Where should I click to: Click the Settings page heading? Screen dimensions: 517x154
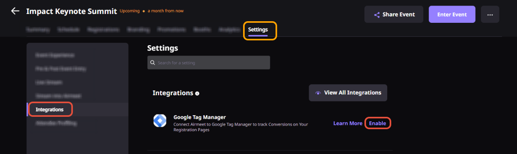(163, 48)
